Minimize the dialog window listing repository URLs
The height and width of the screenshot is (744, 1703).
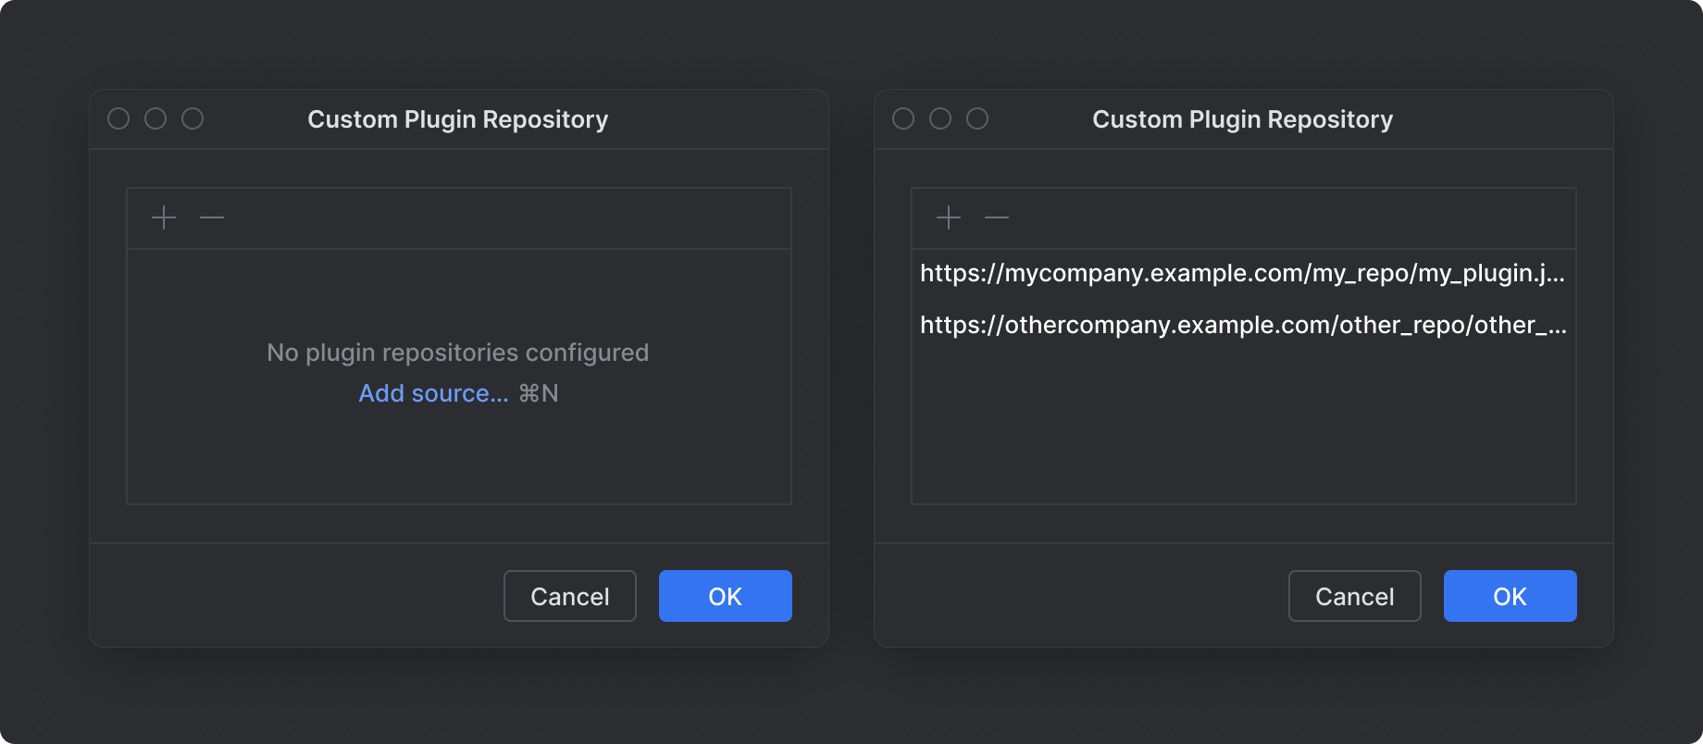coord(940,118)
